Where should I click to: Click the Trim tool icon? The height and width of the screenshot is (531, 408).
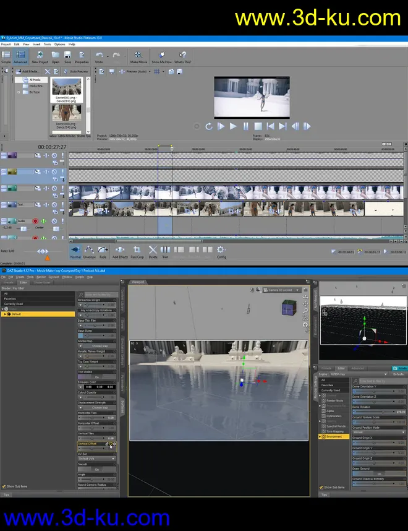click(165, 251)
